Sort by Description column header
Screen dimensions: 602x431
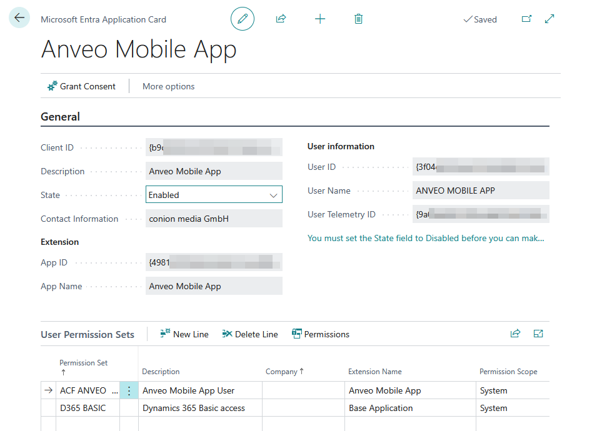tap(161, 372)
